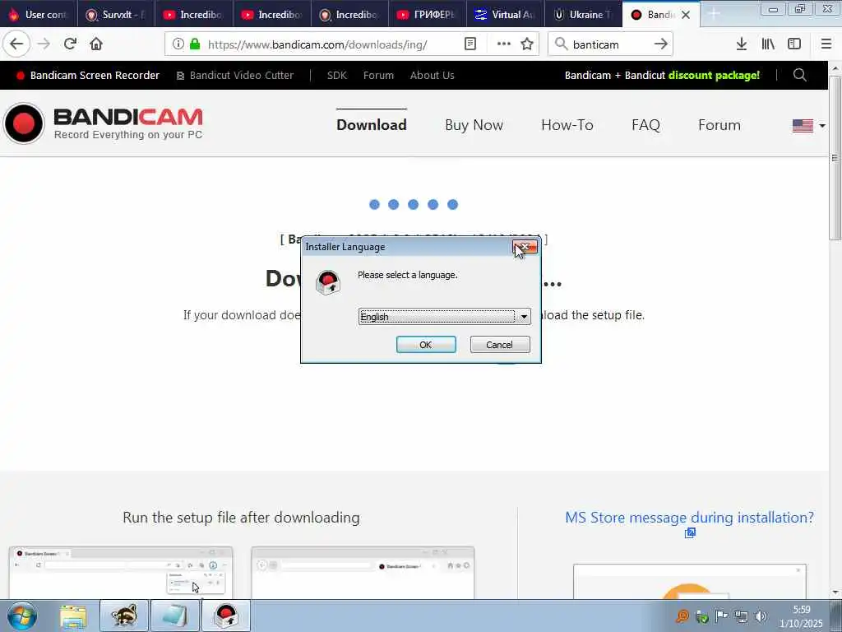Open page actions three-dots menu
Viewport: 842px width, 632px height.
point(504,44)
